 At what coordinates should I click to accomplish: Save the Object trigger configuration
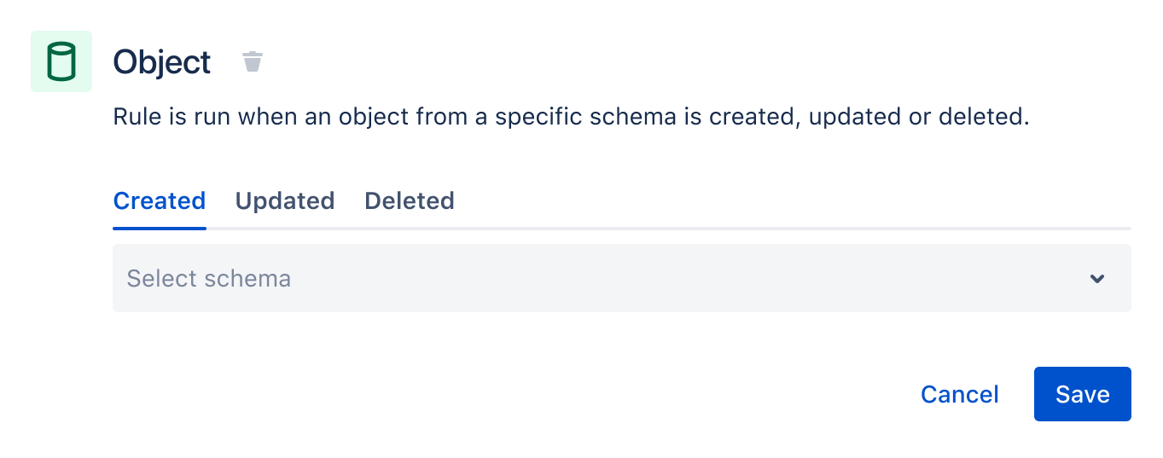1082,394
